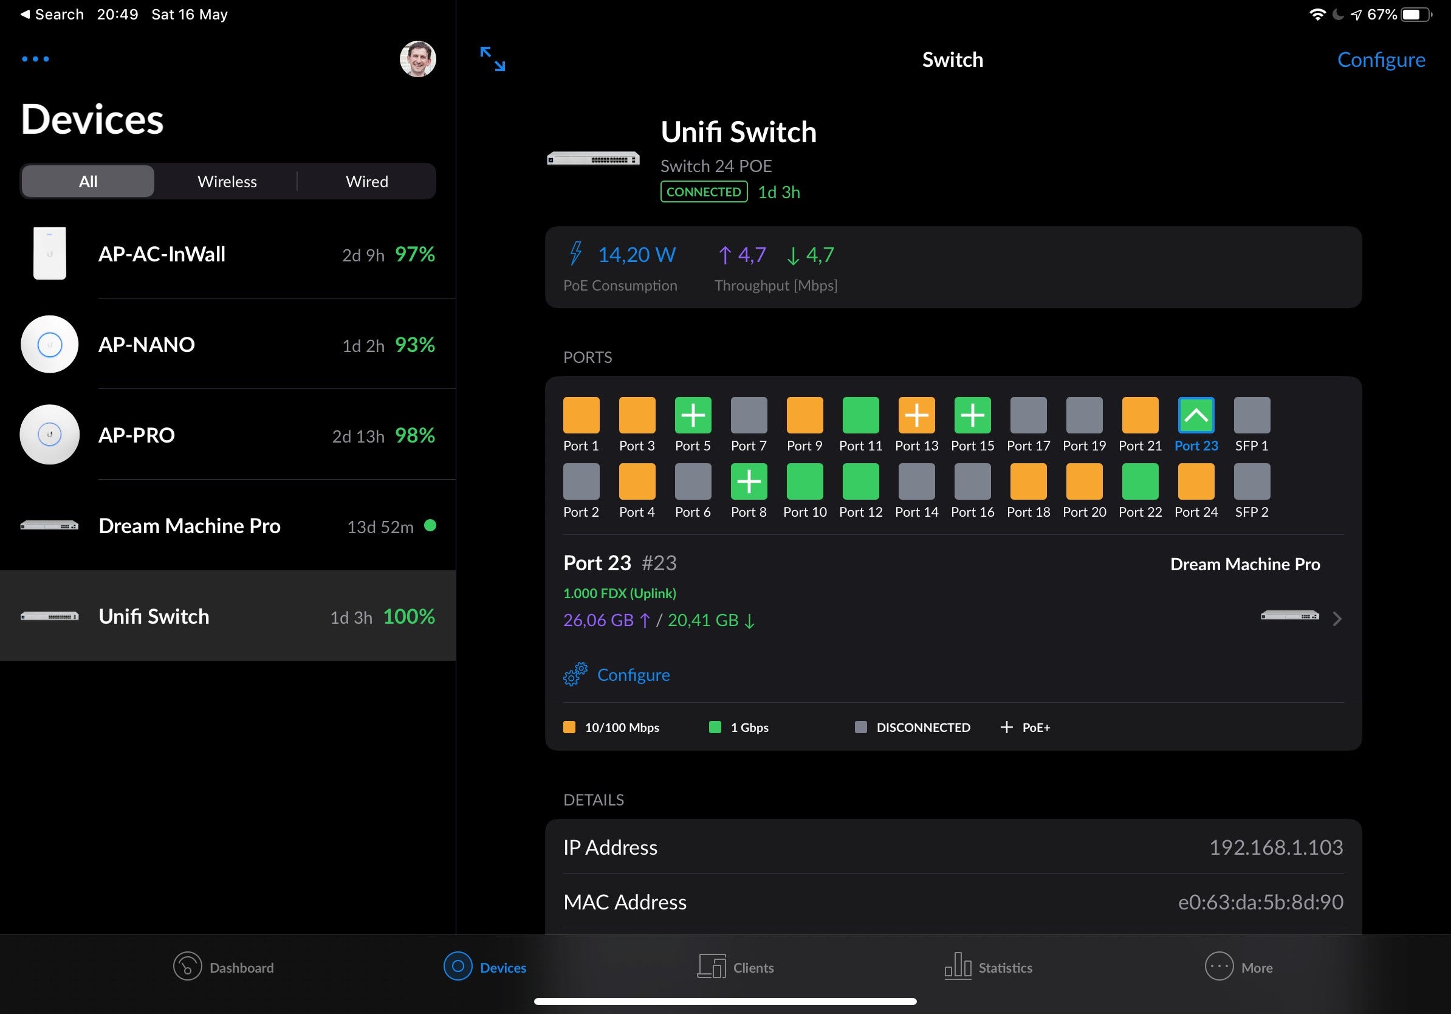Select Port 4 square

[637, 481]
